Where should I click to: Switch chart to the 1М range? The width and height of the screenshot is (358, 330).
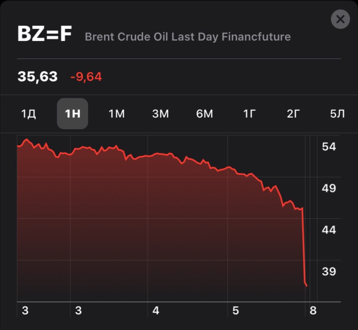point(116,114)
